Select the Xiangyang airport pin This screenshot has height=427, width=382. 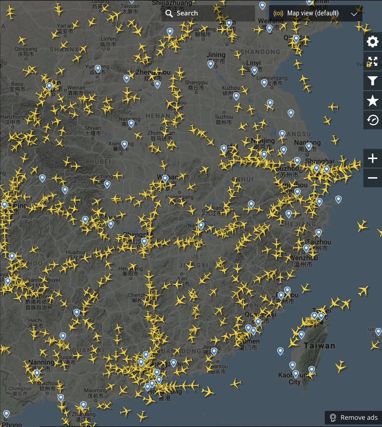pyautogui.click(x=124, y=144)
